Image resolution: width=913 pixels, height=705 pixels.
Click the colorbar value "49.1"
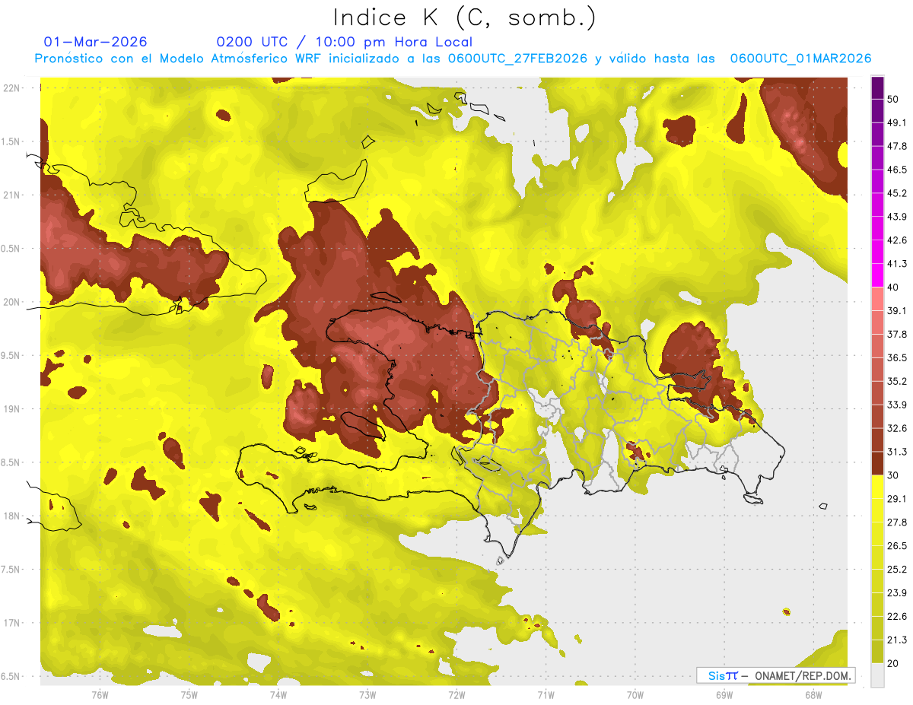(896, 122)
